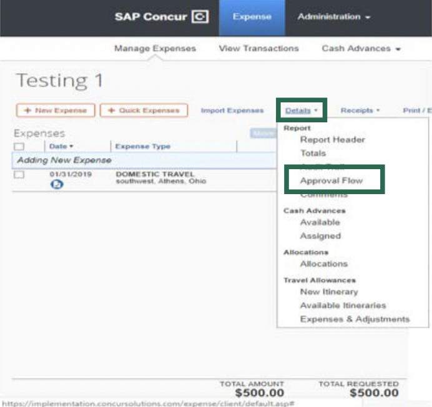Viewport: 432px width, 407px height.
Task: Expand the Cash Advances dropdown
Action: pos(361,48)
